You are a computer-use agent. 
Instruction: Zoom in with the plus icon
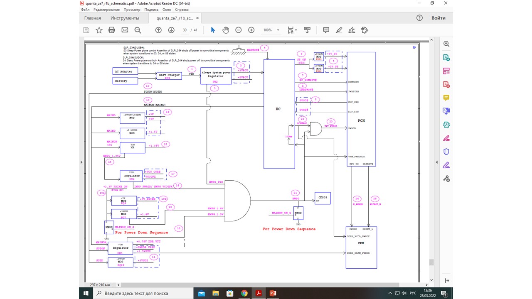coord(251,30)
